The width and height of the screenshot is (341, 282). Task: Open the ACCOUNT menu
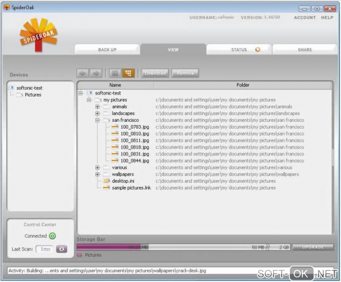305,18
